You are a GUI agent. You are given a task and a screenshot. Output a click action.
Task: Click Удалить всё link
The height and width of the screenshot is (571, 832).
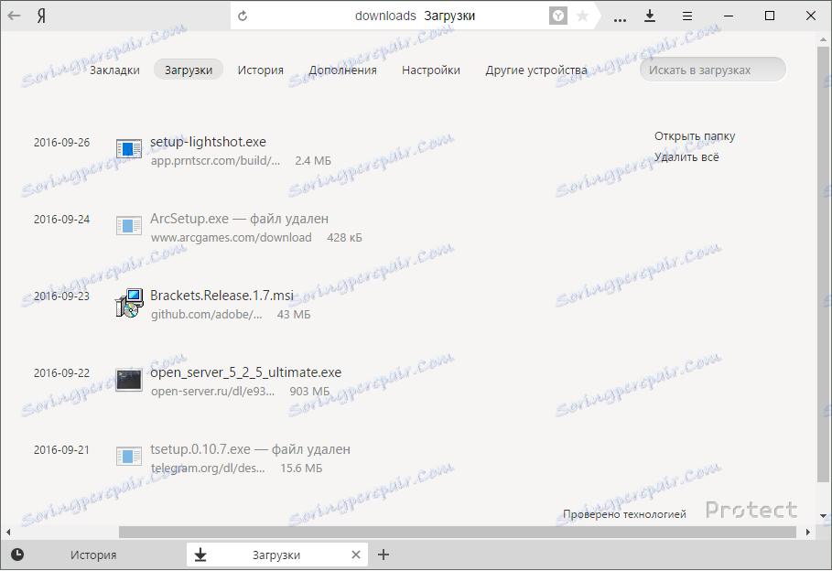point(686,157)
